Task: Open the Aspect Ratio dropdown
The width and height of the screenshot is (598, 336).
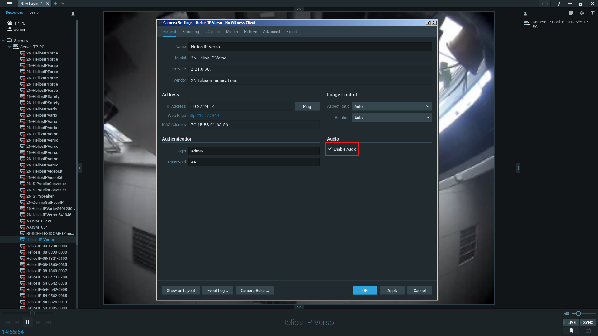Action: (x=392, y=106)
